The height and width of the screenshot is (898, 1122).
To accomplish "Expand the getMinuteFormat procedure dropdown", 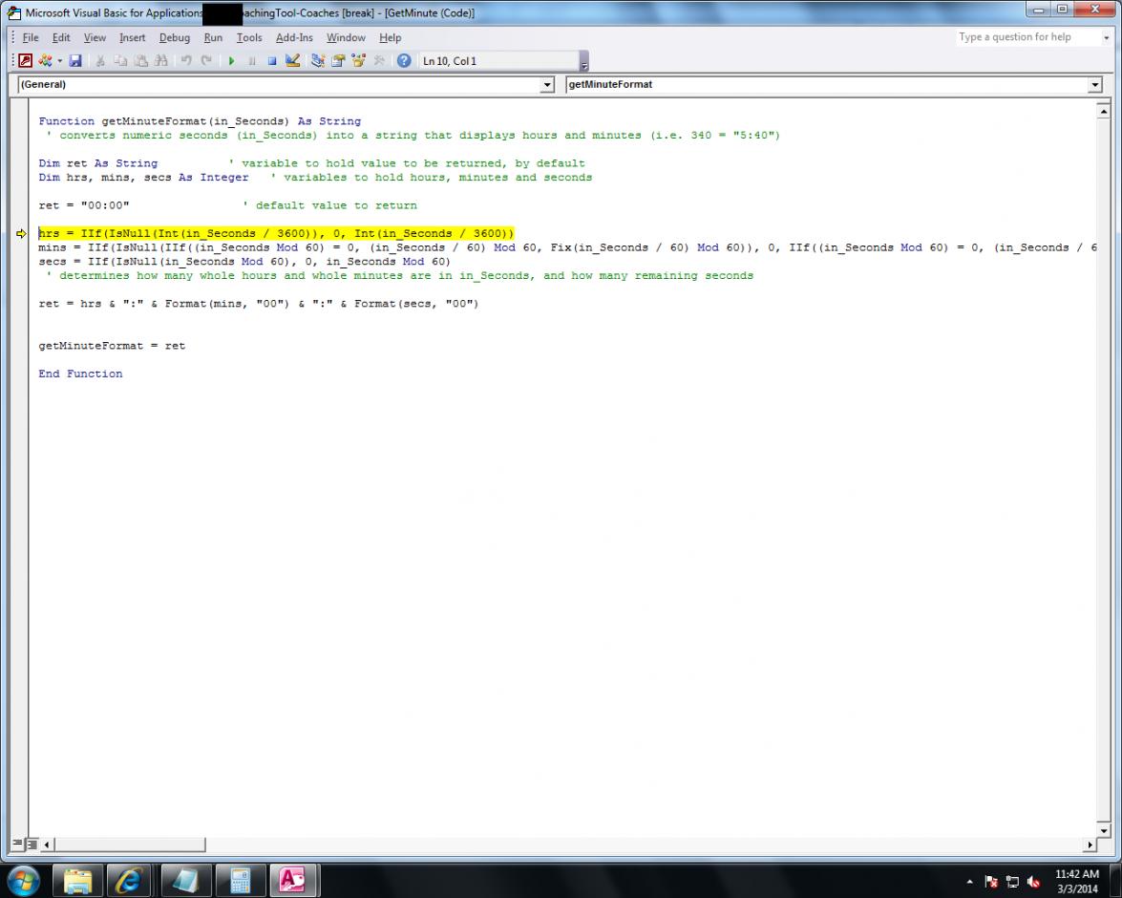I will point(1095,84).
